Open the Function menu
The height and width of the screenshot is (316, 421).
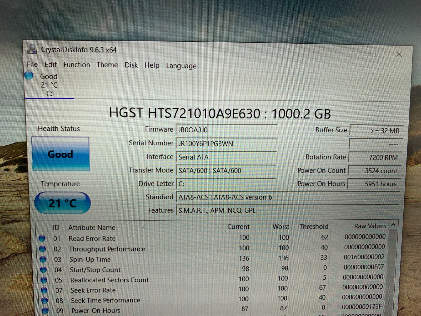(77, 65)
